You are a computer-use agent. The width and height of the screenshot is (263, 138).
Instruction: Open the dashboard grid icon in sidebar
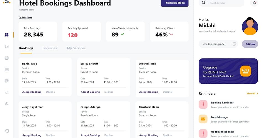click(7, 35)
